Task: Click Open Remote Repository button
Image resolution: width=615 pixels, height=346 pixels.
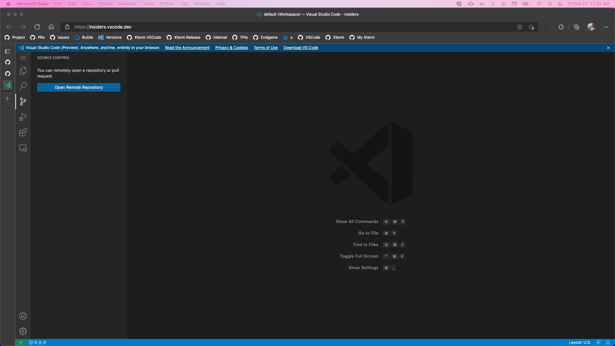Action: click(x=79, y=87)
